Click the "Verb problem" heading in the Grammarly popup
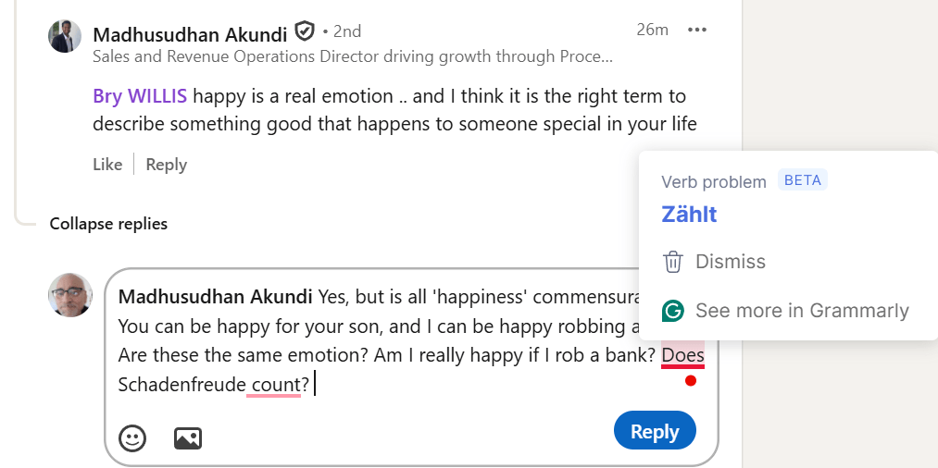Viewport: 938px width, 468px height. click(x=714, y=182)
